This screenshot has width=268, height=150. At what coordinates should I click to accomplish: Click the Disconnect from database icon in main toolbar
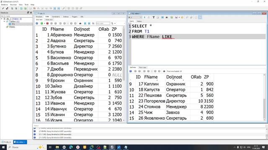point(7,8)
